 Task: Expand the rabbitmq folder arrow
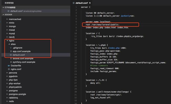point(7,98)
